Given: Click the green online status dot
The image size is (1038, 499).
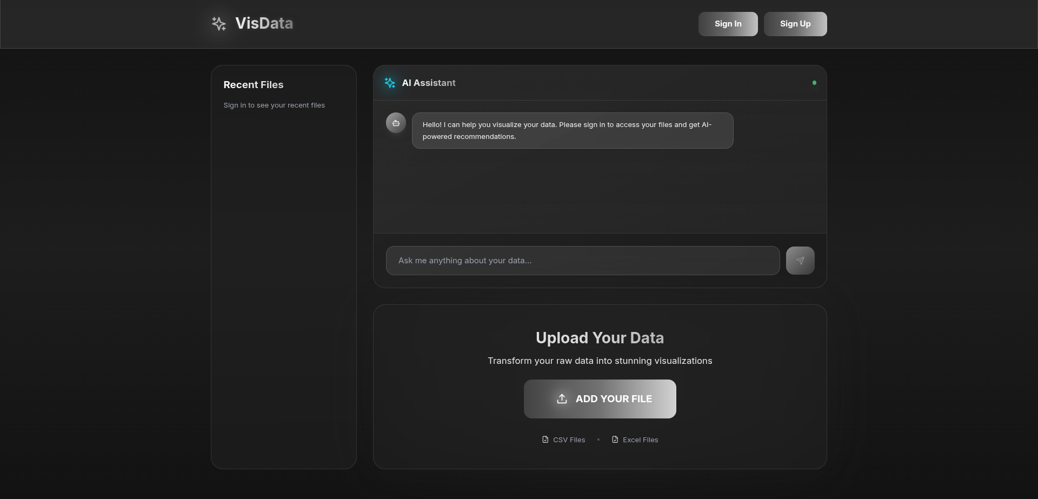Looking at the screenshot, I should click(x=814, y=83).
